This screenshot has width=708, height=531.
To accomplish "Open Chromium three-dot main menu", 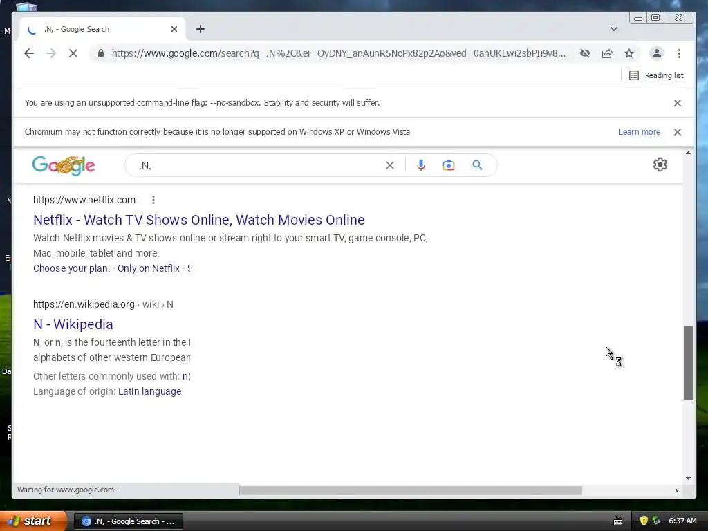I will [x=679, y=53].
